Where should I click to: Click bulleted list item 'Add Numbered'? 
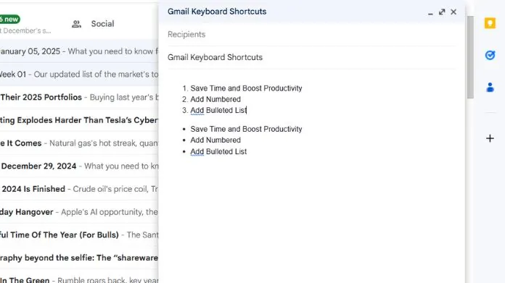(x=215, y=140)
